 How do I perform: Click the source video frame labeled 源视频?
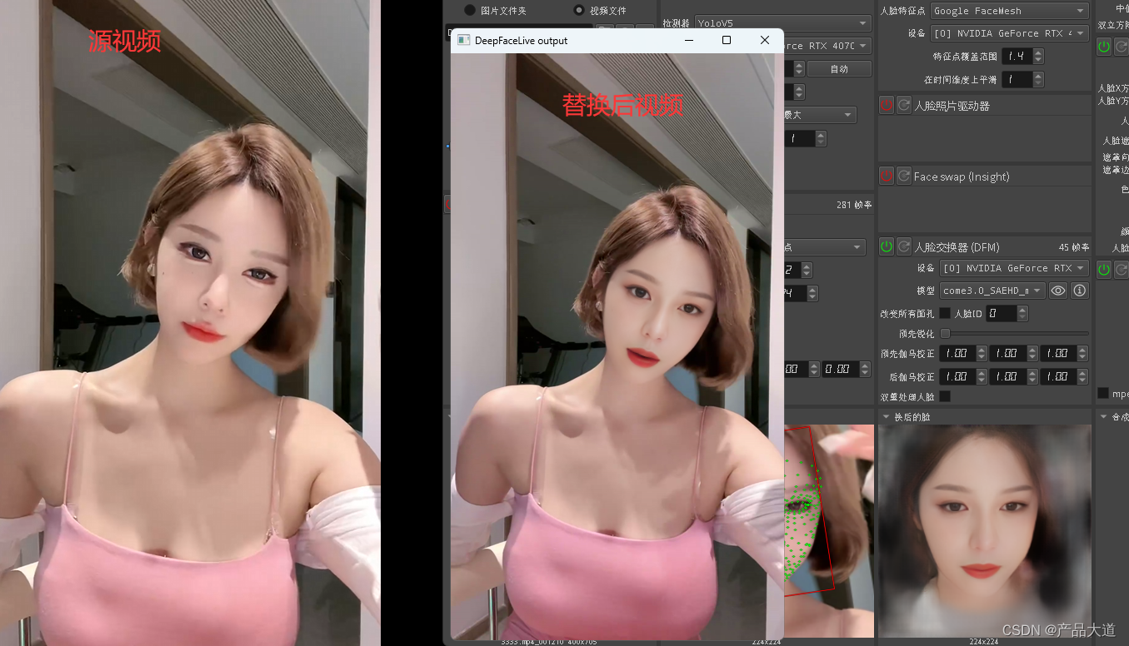pyautogui.click(x=190, y=323)
